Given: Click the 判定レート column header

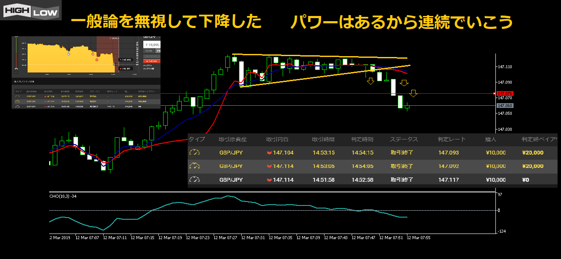Looking at the screenshot, I should coord(451,139).
